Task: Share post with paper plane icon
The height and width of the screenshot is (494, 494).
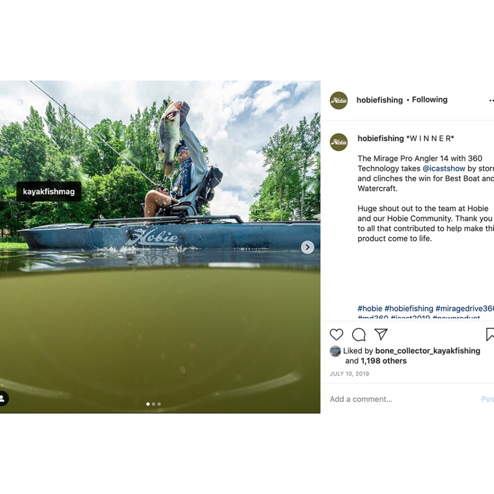Action: pyautogui.click(x=381, y=334)
